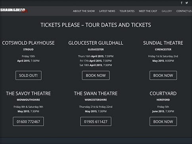Click the Tickets Please page title

click(x=96, y=25)
